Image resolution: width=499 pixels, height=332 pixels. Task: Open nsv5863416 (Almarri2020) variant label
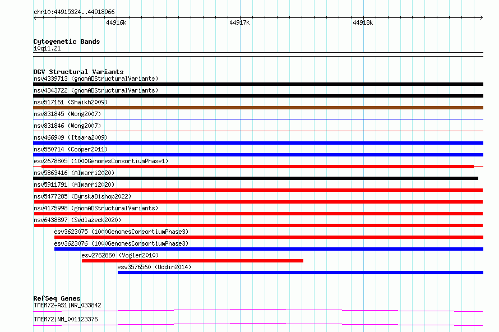pos(74,173)
